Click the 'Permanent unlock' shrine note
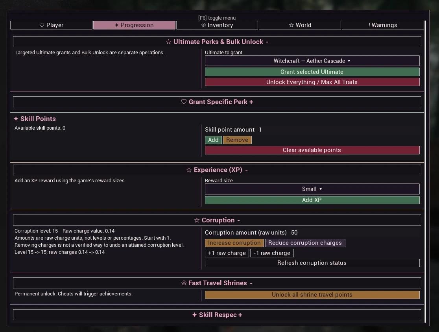 74,294
